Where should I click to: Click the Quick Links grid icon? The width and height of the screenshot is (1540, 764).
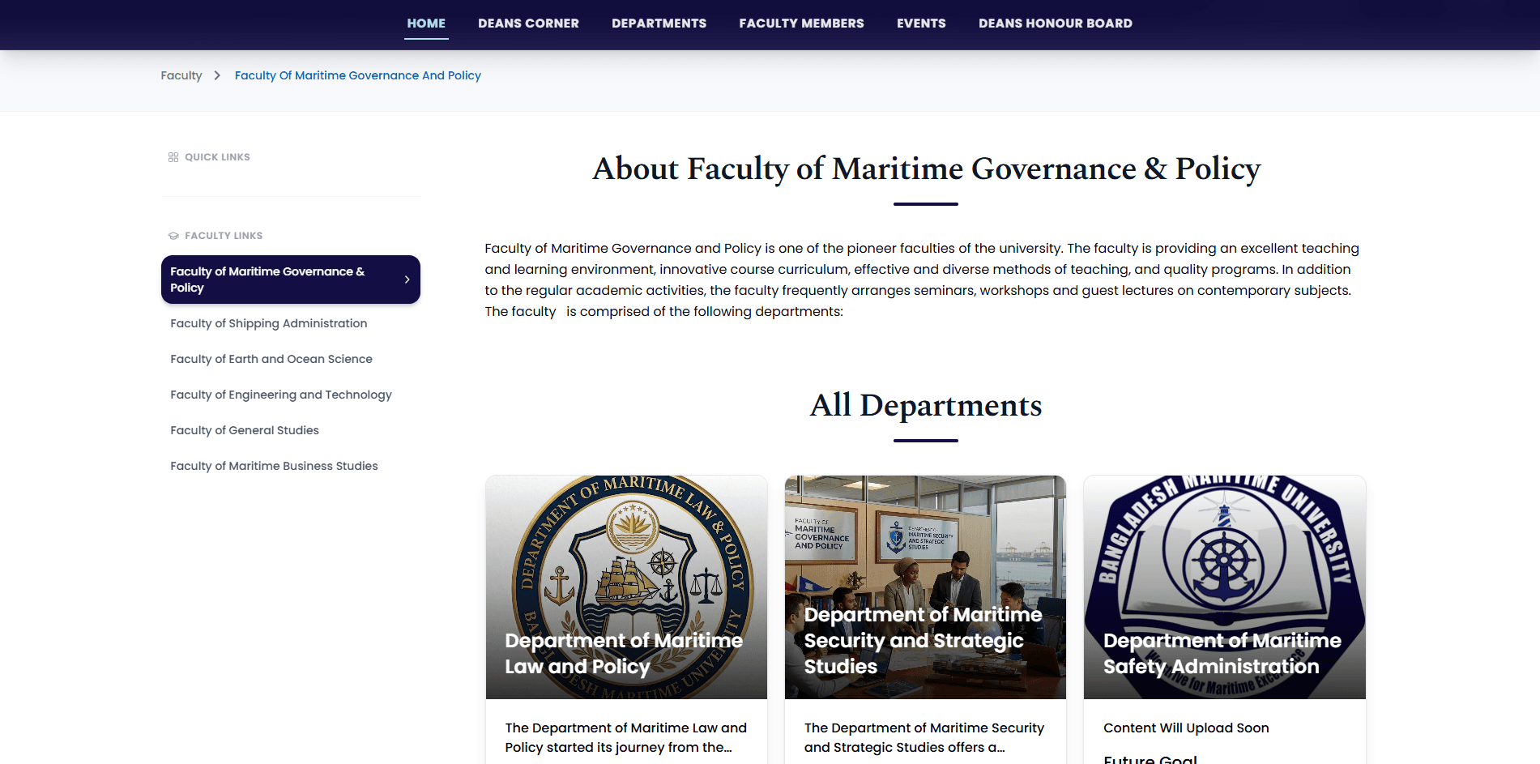173,157
